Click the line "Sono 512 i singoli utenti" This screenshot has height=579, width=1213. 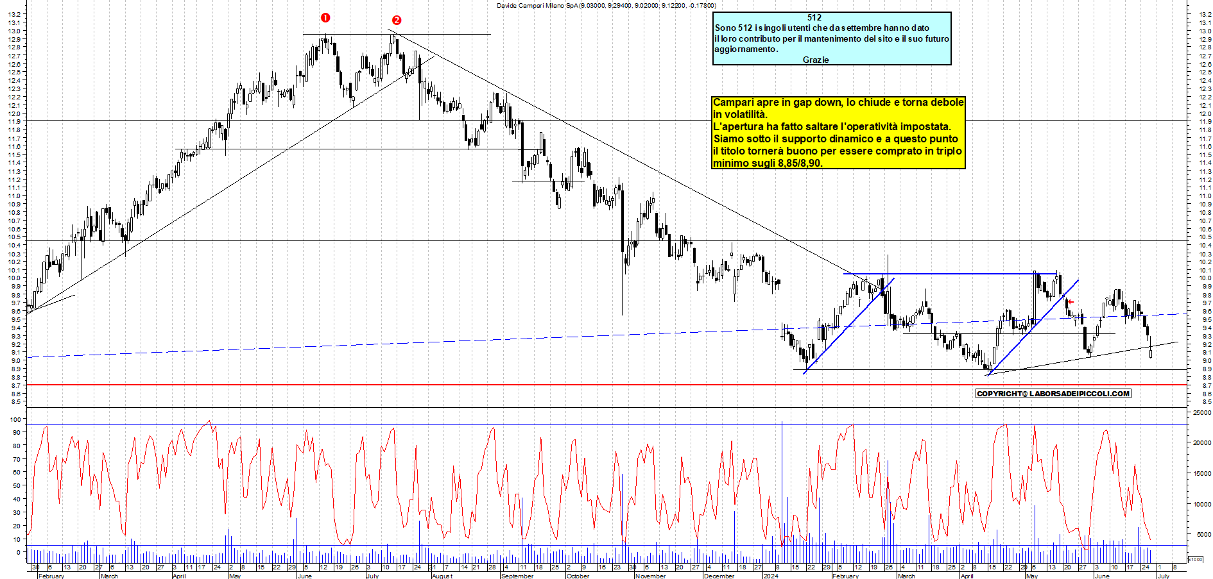(822, 28)
